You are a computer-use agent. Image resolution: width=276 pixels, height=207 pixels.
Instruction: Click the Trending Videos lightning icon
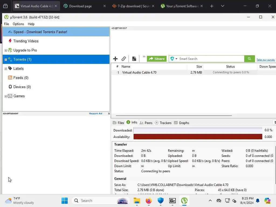[10, 41]
